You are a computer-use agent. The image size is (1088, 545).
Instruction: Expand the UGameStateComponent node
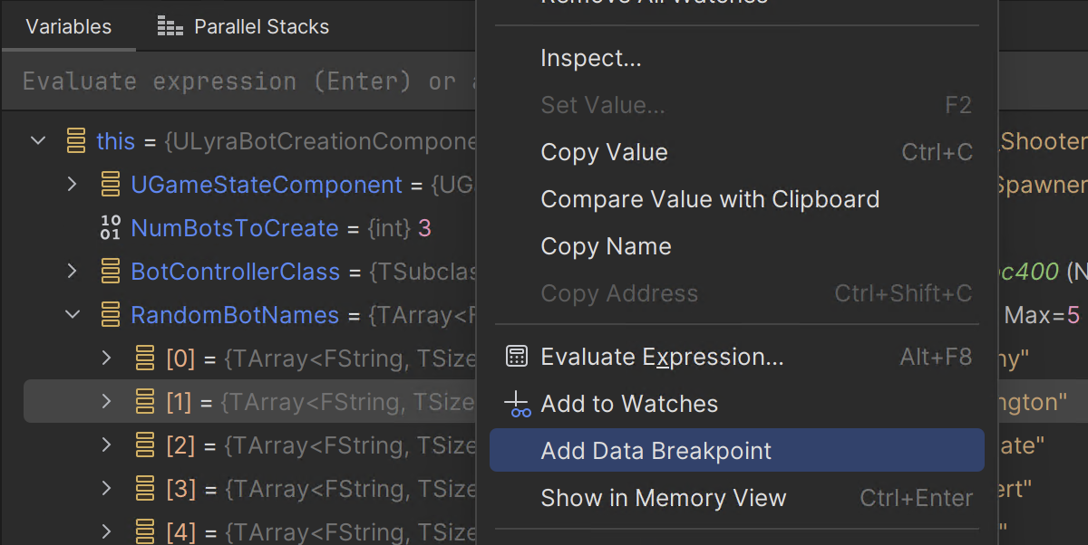click(x=73, y=185)
